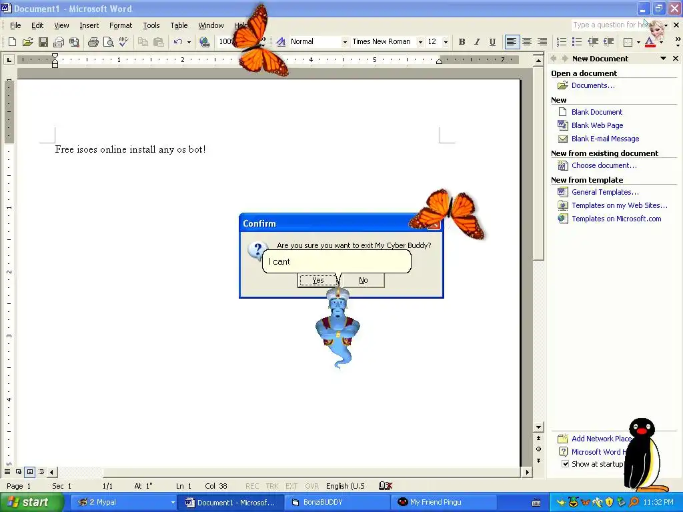Switch to Print Layout view button

point(29,471)
